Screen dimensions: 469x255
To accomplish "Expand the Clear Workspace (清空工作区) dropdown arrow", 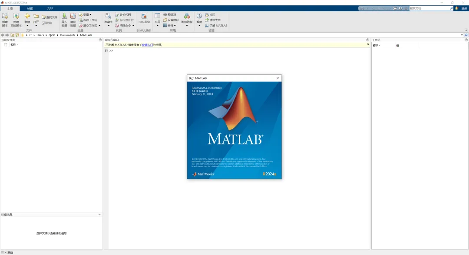I will click(x=99, y=26).
